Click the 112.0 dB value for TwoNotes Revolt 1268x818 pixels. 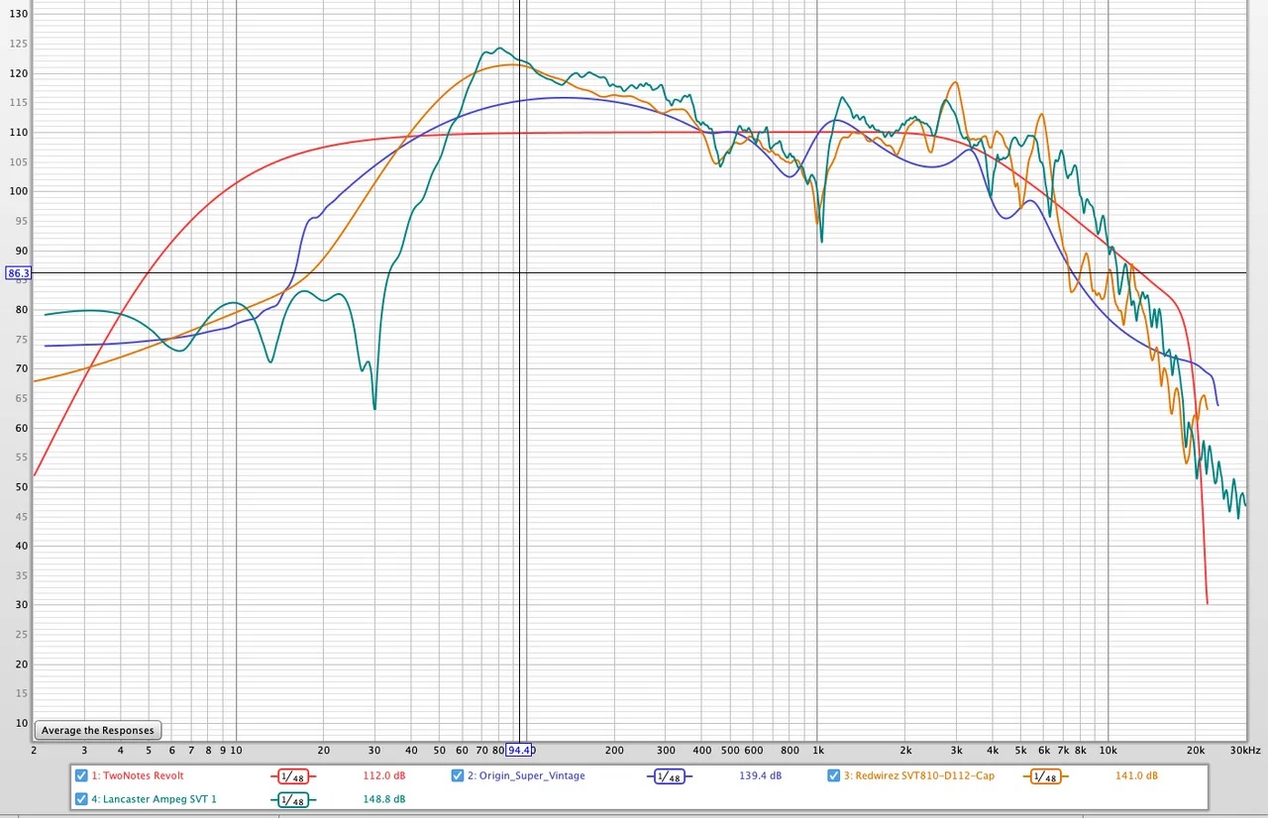pos(384,776)
